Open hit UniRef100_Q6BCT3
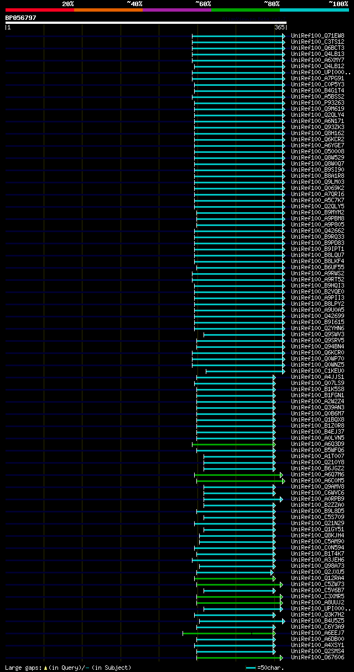Screen dimensions: 354x672 point(317,48)
